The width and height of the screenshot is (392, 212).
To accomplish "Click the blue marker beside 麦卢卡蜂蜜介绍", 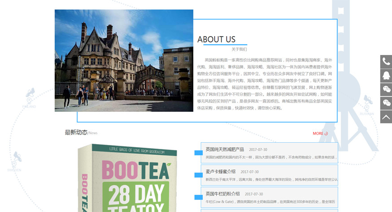I will pos(199,175).
